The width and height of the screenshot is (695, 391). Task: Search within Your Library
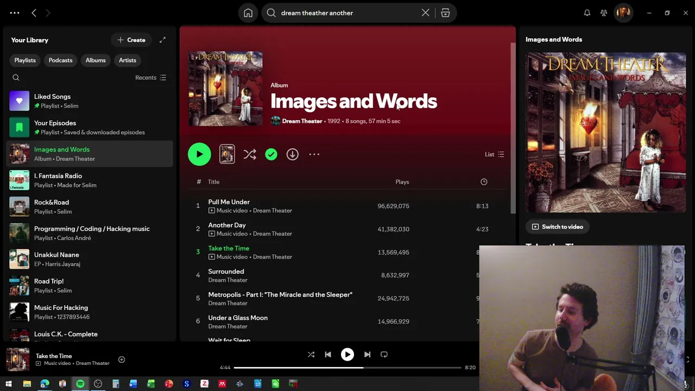point(16,78)
